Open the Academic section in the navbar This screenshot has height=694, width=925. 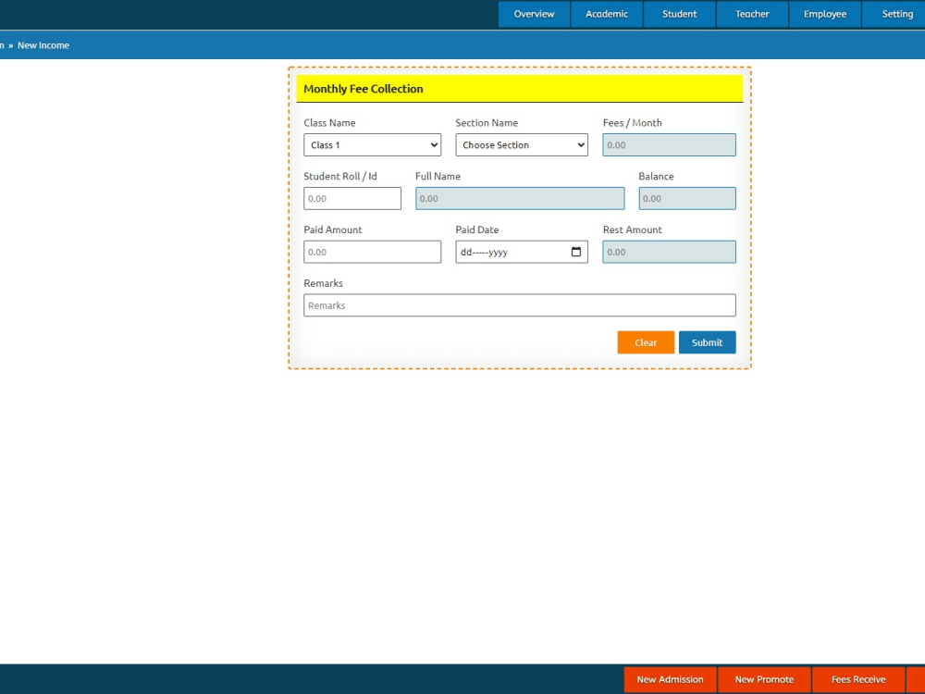pyautogui.click(x=607, y=14)
